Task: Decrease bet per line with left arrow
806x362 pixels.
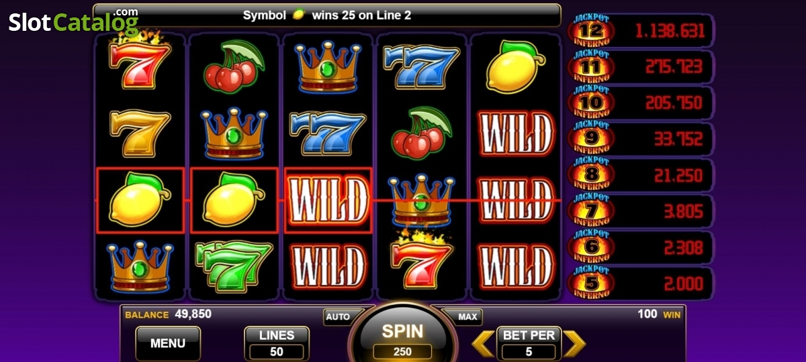Action: [483, 343]
